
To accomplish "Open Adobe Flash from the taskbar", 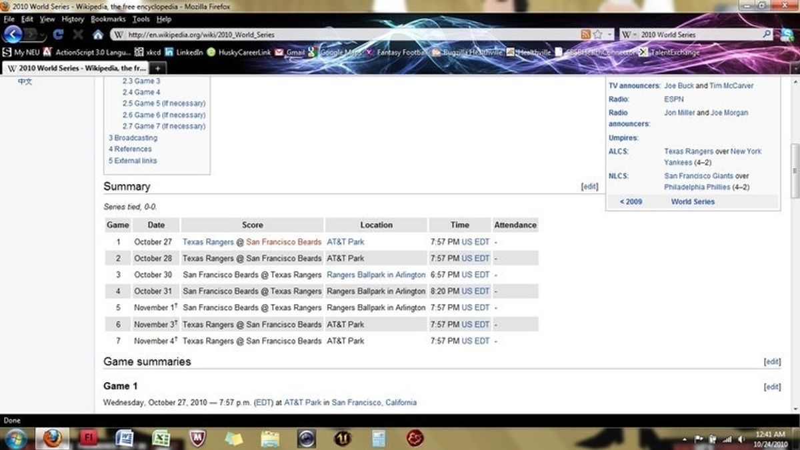I will coord(88,438).
